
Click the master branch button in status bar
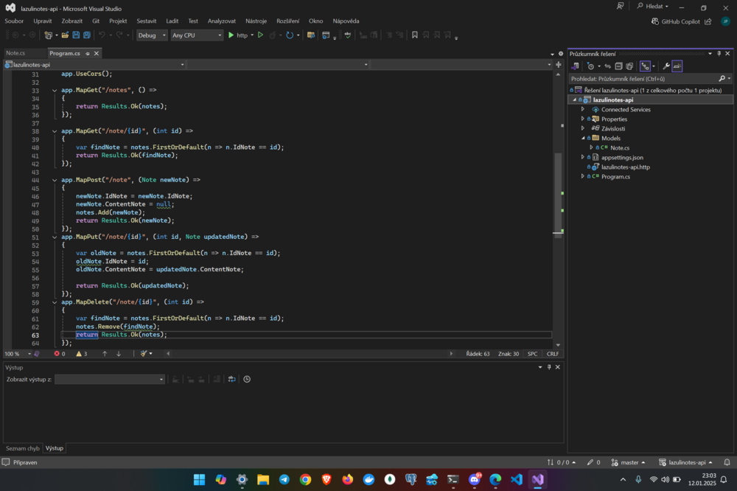(629, 462)
